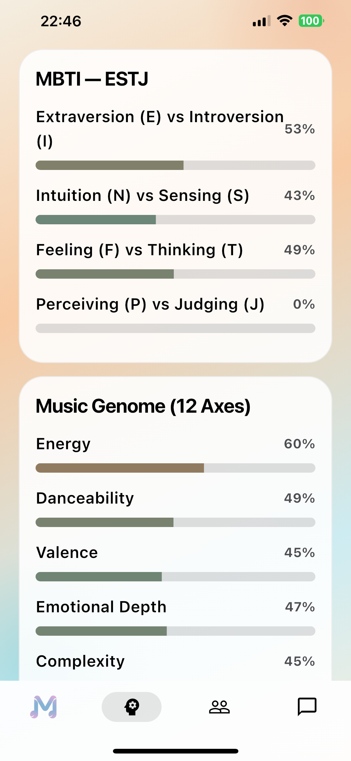Screen dimensions: 351x761
Task: Click the Emotional Depth progress bar
Action: (x=175, y=631)
